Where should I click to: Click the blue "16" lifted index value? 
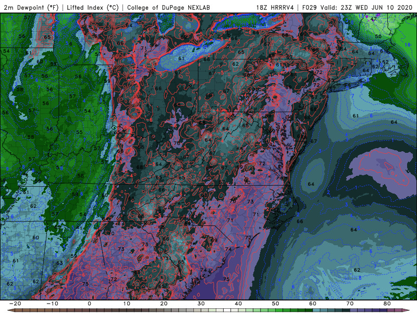tap(408, 45)
